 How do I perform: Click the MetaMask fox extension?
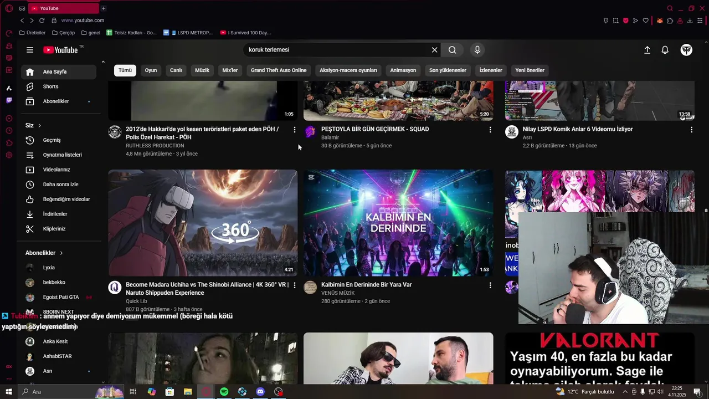coord(660,21)
